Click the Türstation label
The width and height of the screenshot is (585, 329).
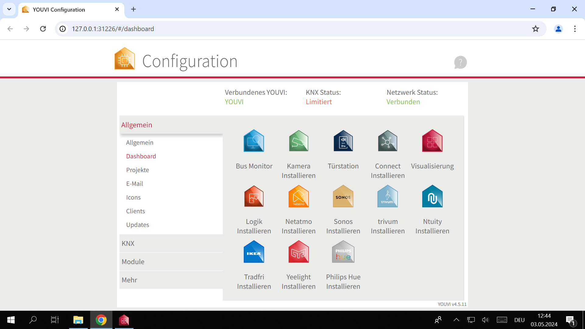tap(343, 166)
